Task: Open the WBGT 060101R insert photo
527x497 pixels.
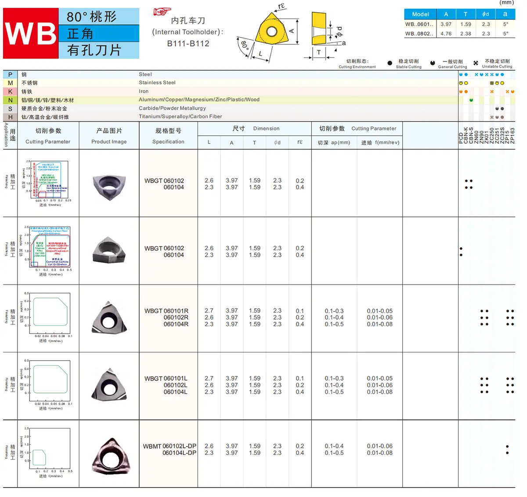Action: (x=109, y=318)
